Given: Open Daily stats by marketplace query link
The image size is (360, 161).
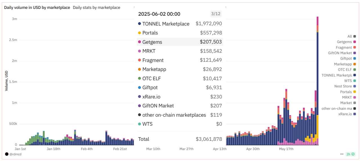Looking at the screenshot, I should tap(96, 8).
